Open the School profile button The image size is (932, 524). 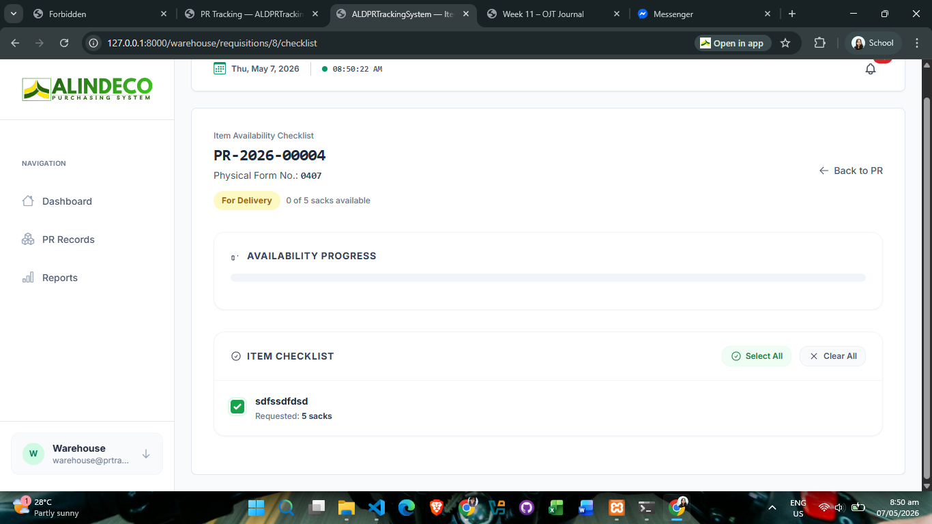873,43
